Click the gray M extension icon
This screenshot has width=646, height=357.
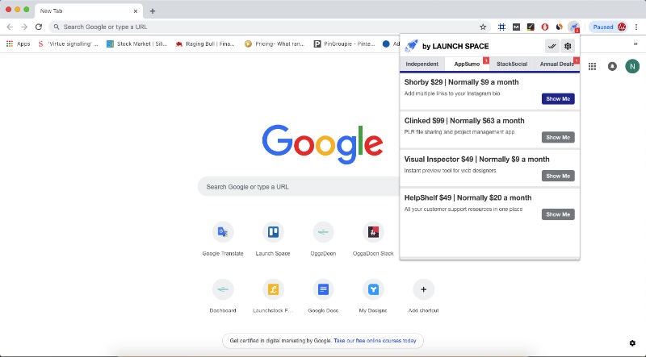click(x=516, y=27)
